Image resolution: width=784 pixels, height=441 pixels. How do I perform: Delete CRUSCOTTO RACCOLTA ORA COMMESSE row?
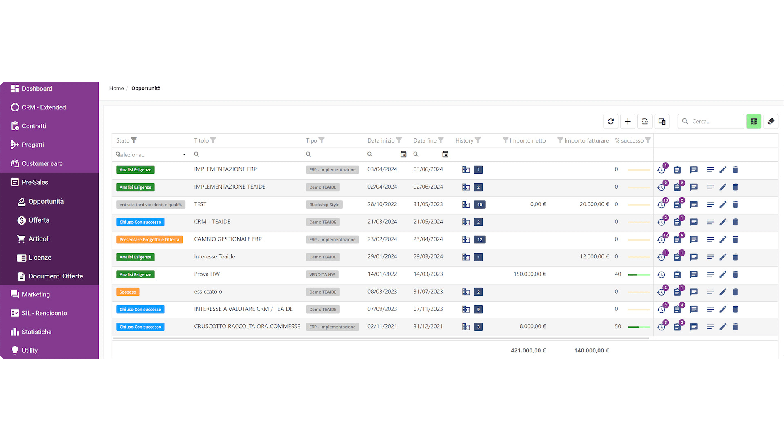[x=735, y=327]
